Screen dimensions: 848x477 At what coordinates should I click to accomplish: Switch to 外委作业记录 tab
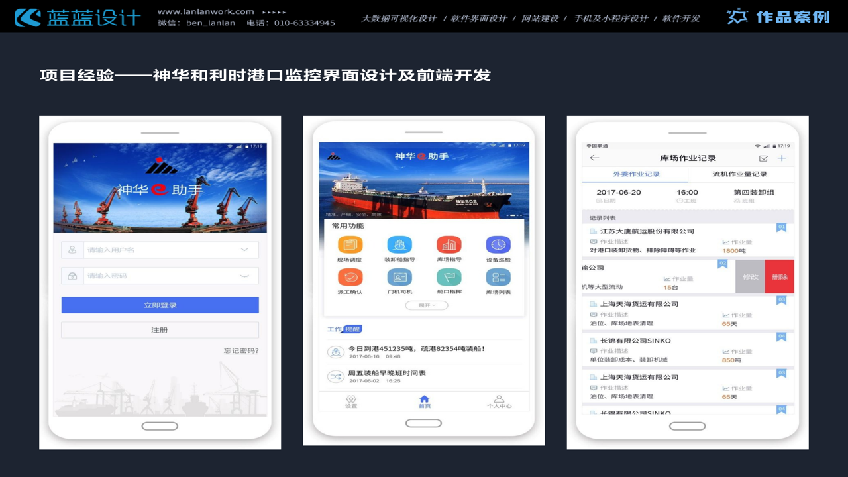635,174
